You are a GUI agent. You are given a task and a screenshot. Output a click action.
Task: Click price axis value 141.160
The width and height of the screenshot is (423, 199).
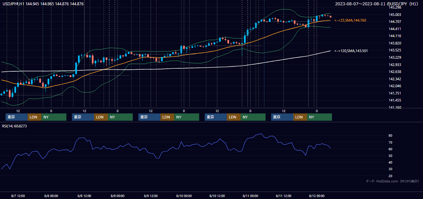[x=395, y=107]
